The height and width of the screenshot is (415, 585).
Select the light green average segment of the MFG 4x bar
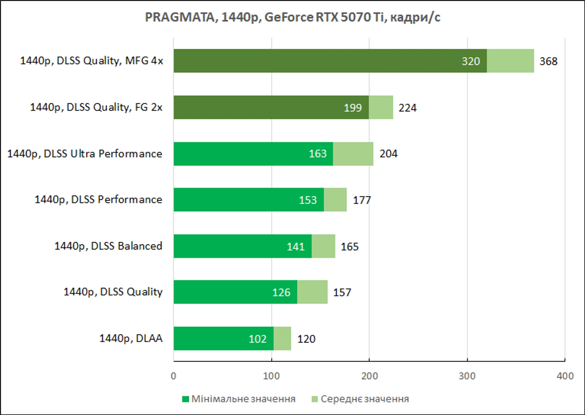click(510, 61)
